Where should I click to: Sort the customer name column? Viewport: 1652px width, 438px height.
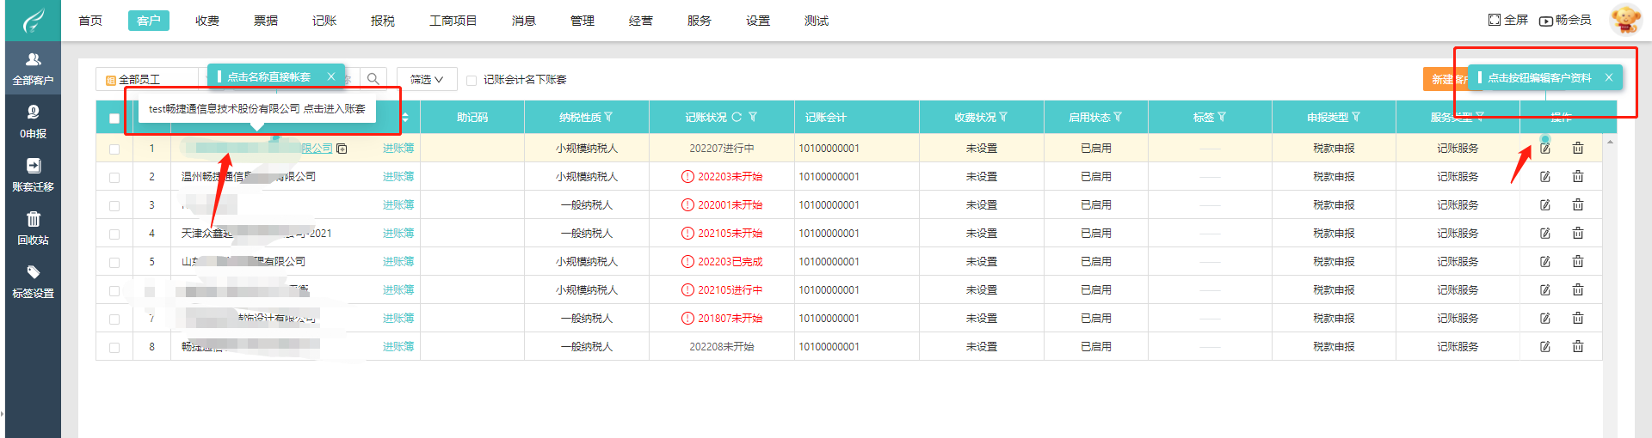(405, 117)
